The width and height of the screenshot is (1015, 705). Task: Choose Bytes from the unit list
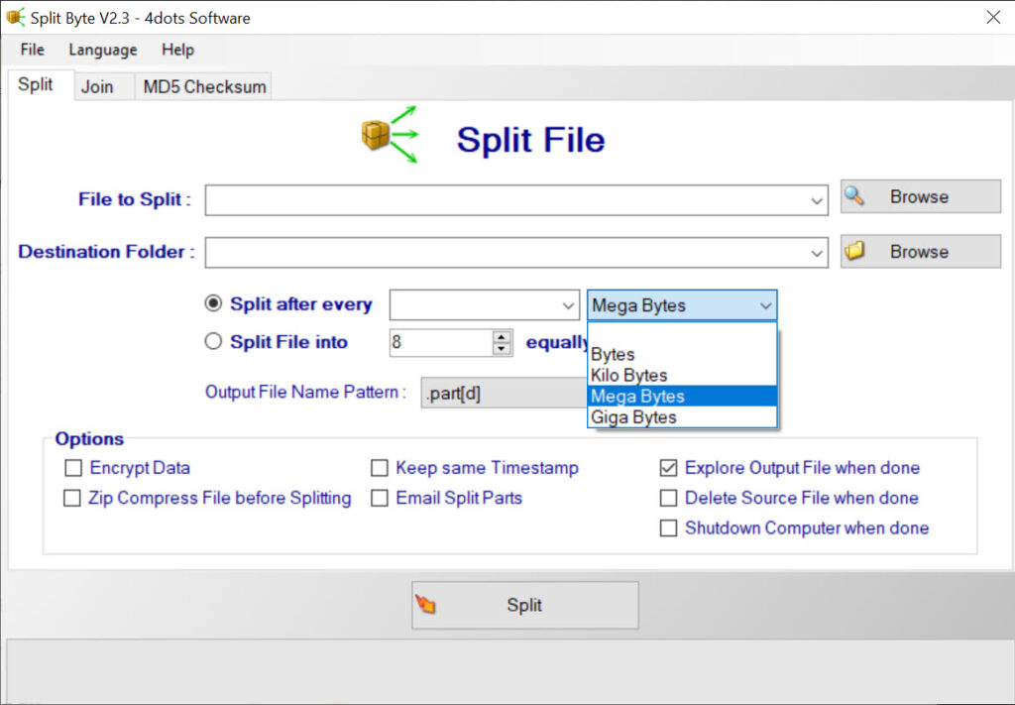682,355
